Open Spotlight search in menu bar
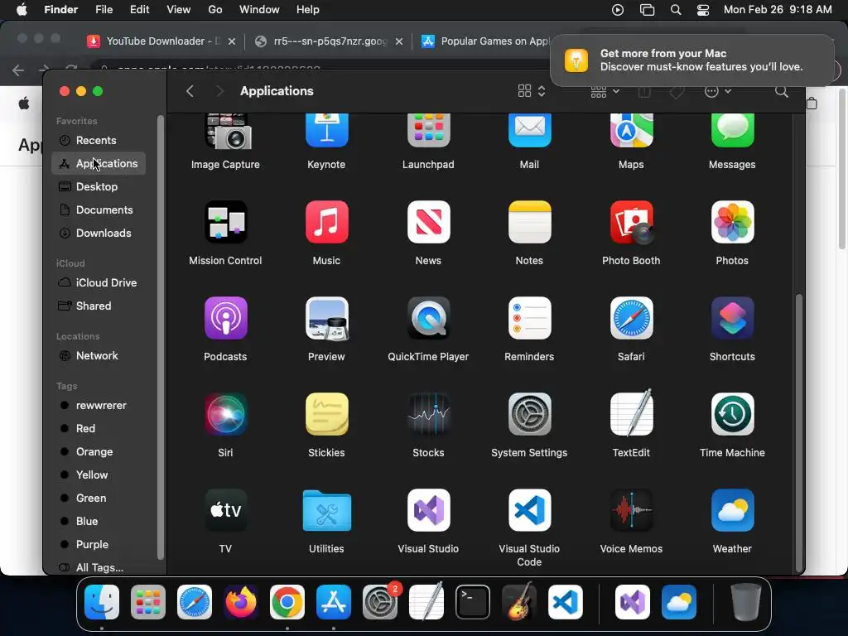 pos(676,10)
